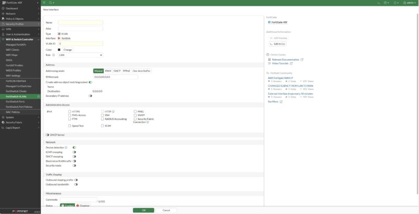Viewport: 419px width, 214px height.
Task: Click the IP/Netmask input field
Action: (x=115, y=77)
